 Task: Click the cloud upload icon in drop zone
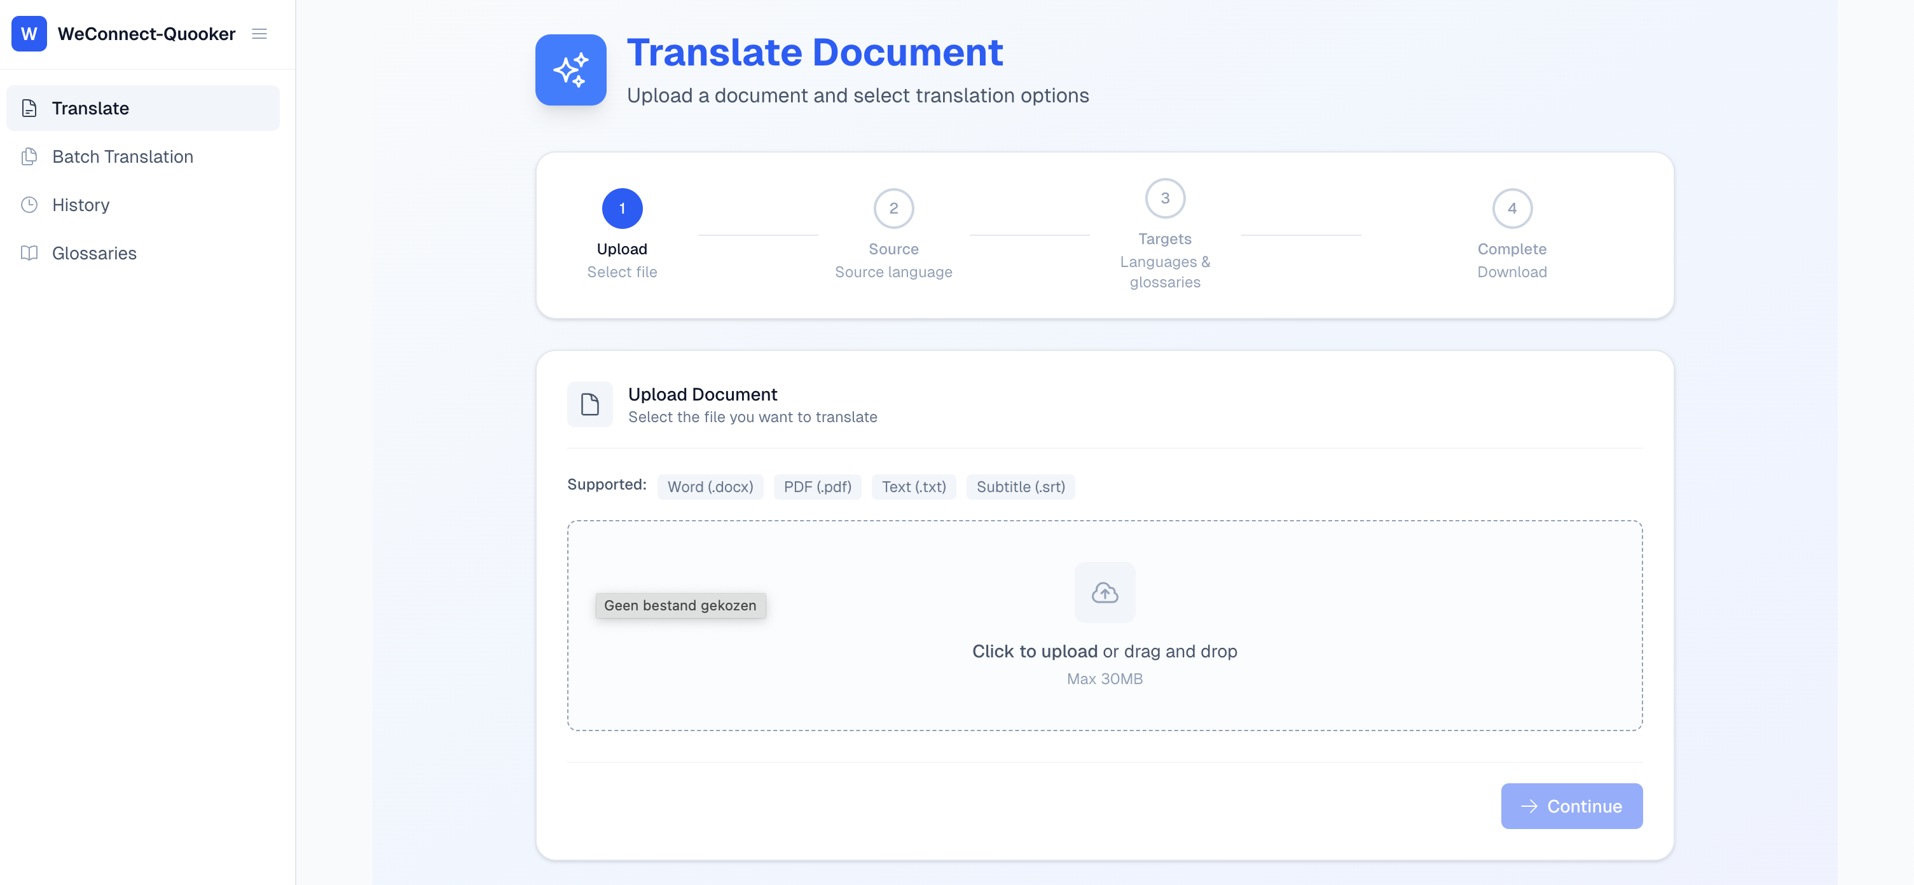pyautogui.click(x=1105, y=593)
